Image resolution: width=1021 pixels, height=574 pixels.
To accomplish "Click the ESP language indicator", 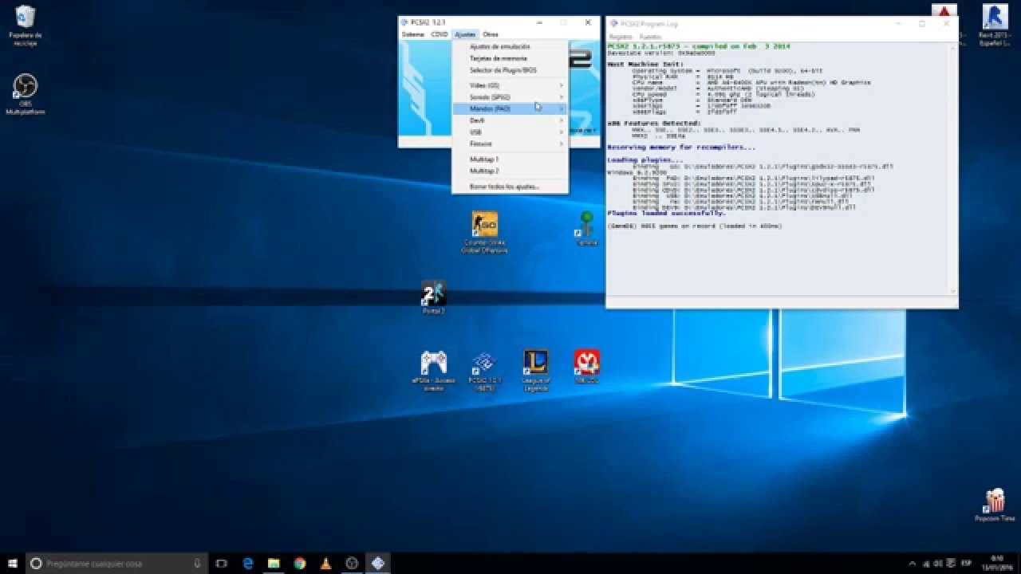I will (x=967, y=563).
